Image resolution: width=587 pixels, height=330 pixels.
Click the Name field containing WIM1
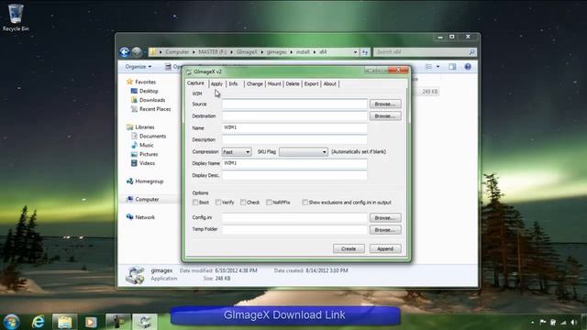point(294,128)
